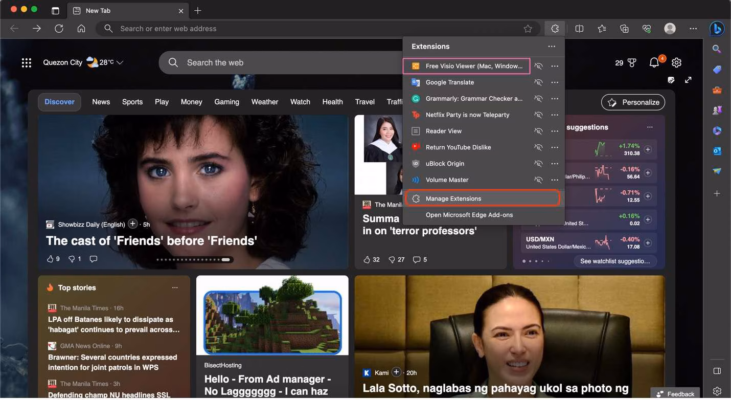The image size is (731, 400).
Task: Open the Top stories more options menu
Action: click(175, 287)
